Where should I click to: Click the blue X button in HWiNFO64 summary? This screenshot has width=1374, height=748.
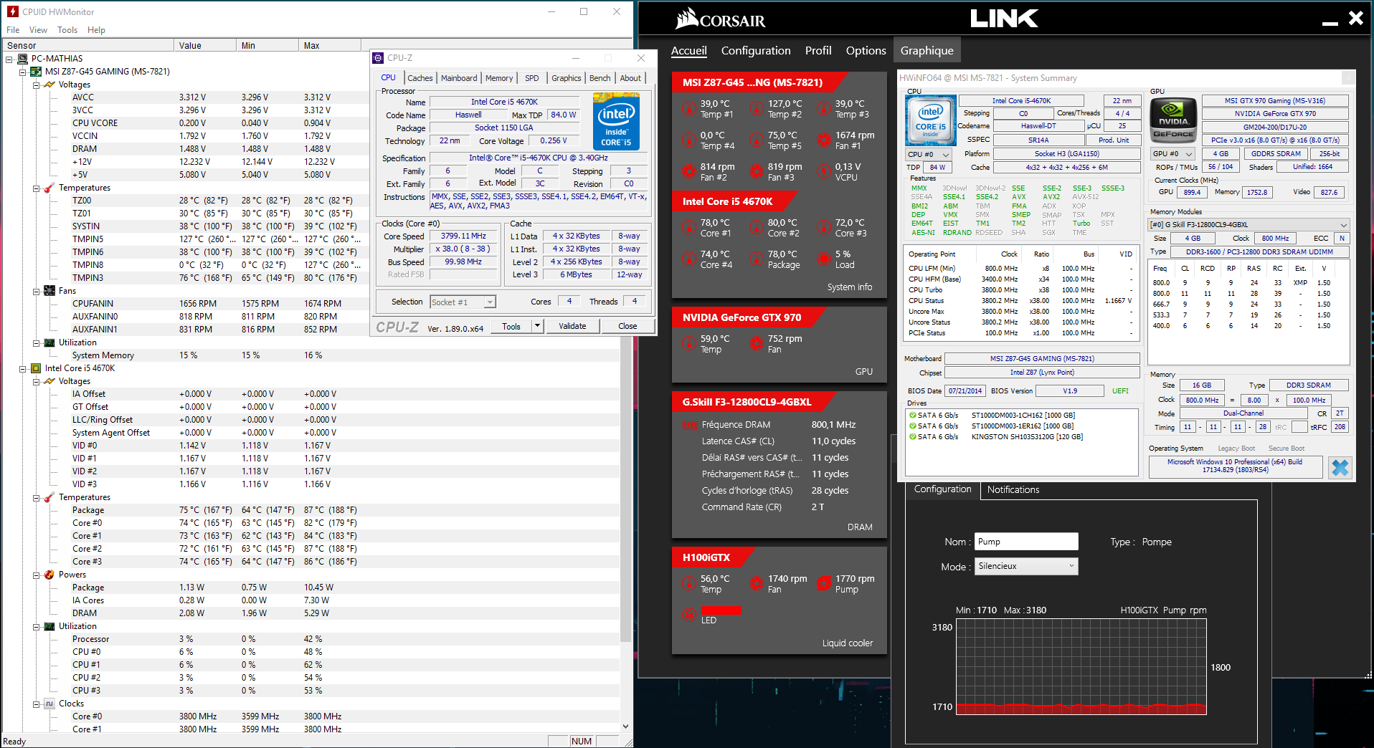coord(1340,468)
